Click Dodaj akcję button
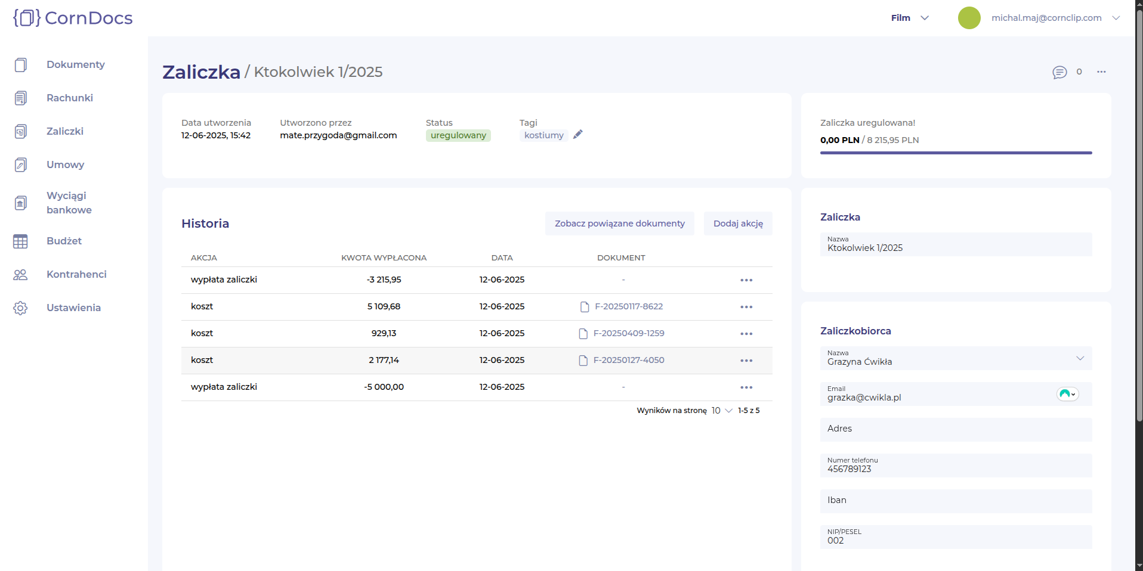Image resolution: width=1143 pixels, height=571 pixels. pos(738,224)
